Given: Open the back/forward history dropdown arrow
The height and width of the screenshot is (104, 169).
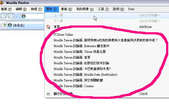Looking at the screenshot, I should click(16, 17).
